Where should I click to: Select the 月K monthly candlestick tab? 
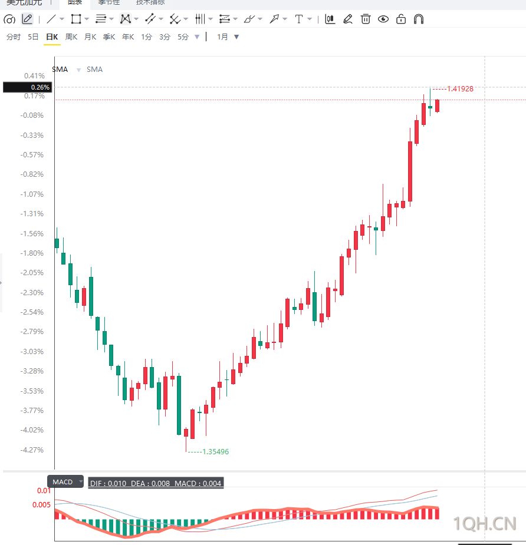tap(90, 37)
